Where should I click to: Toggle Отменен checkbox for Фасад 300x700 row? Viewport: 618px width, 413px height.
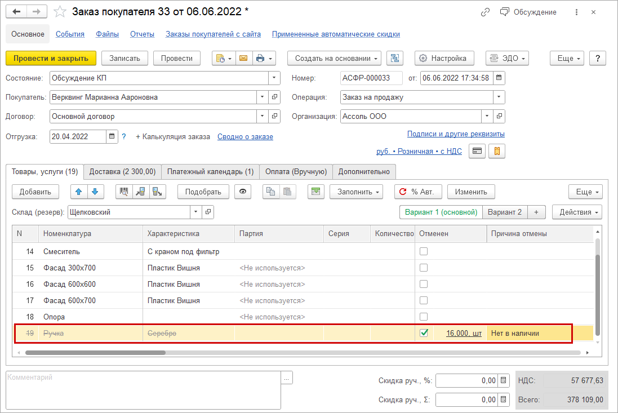pos(424,268)
